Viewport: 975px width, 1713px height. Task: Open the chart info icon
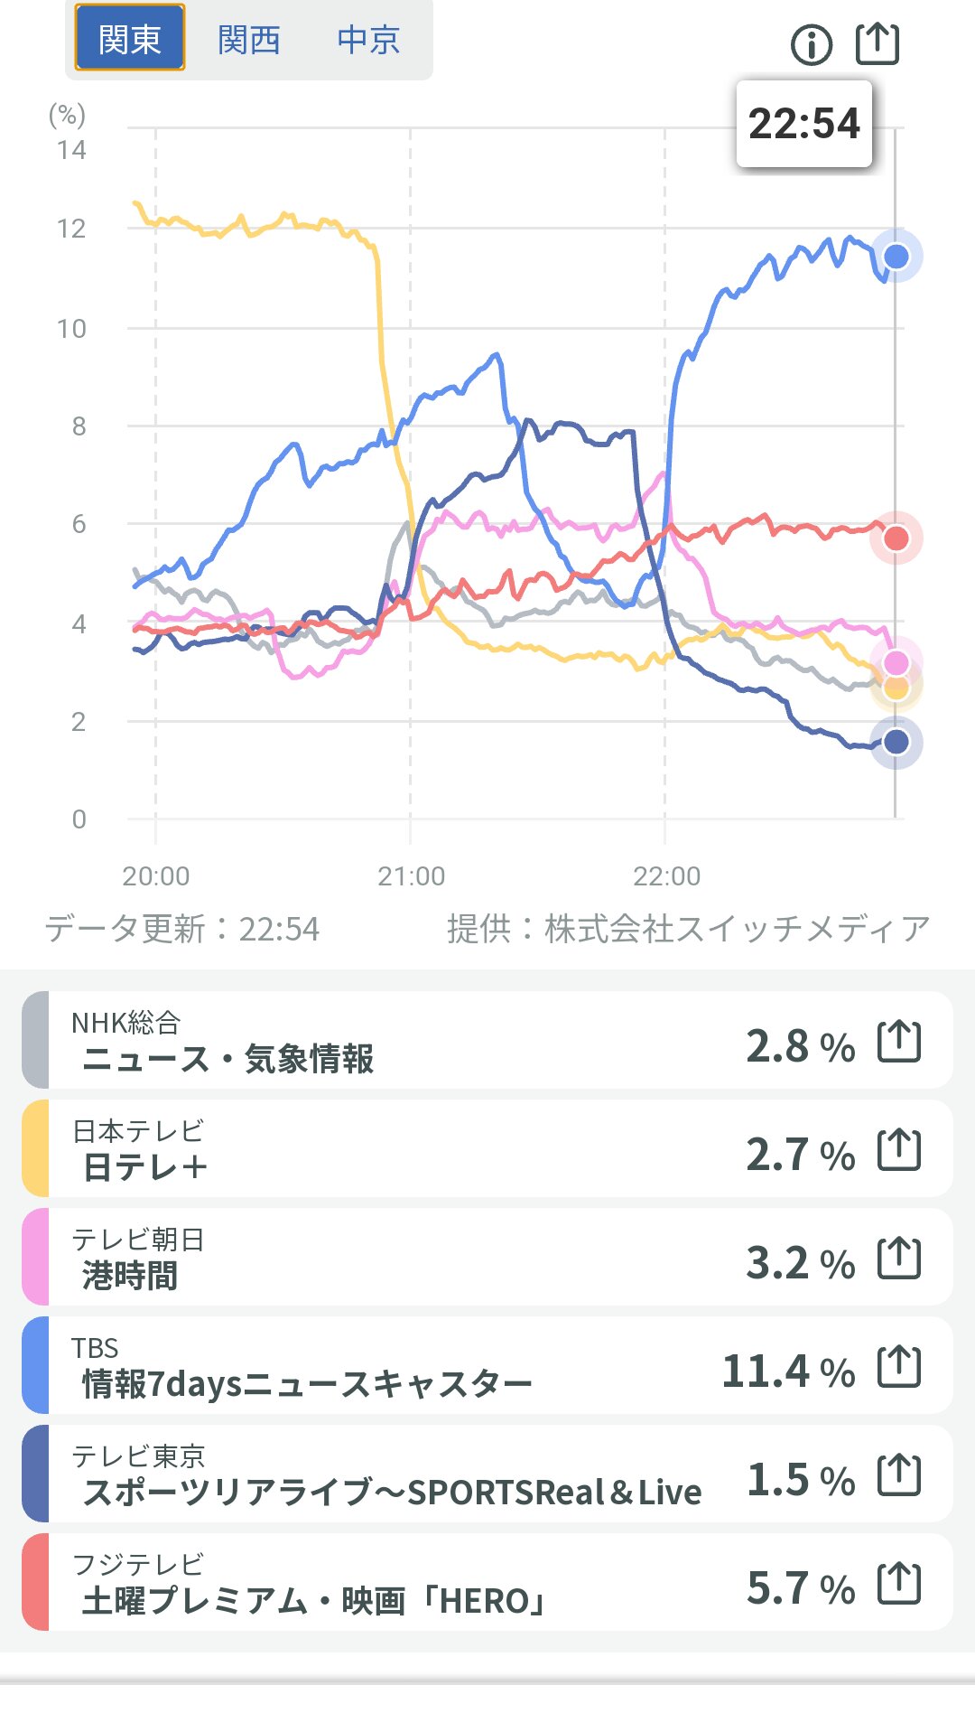point(811,44)
